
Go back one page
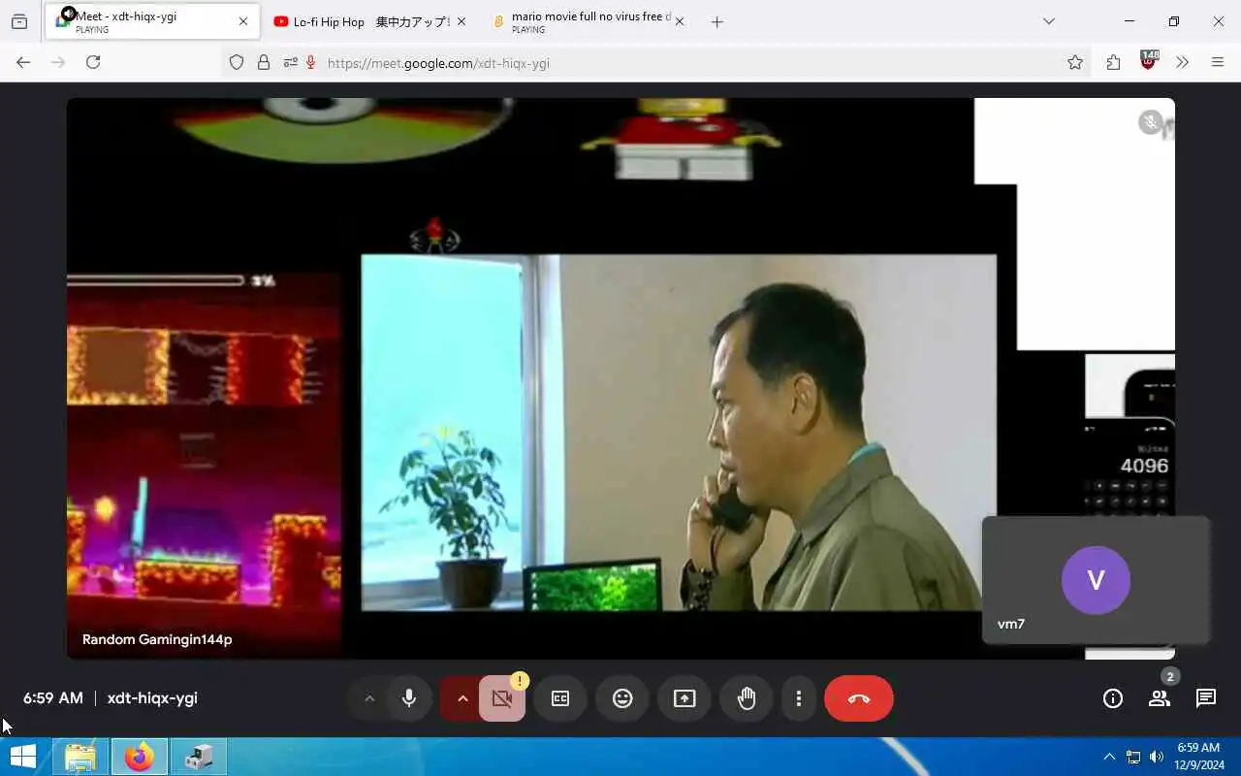(x=23, y=62)
